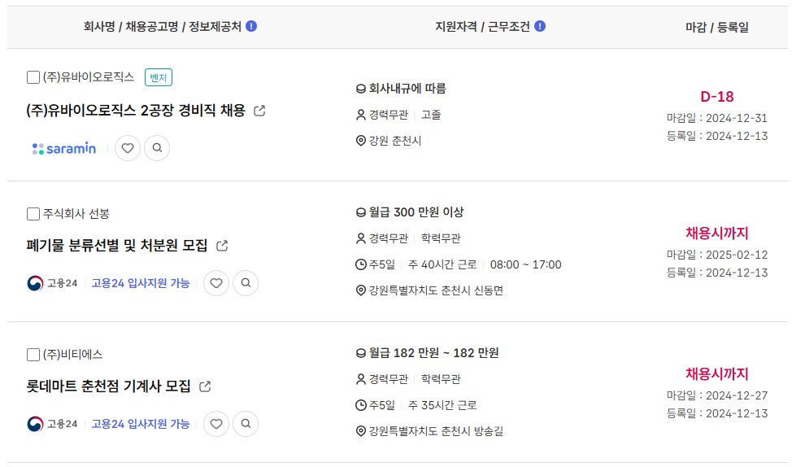Click saramin logo source link
This screenshot has width=792, height=467.
tap(64, 148)
